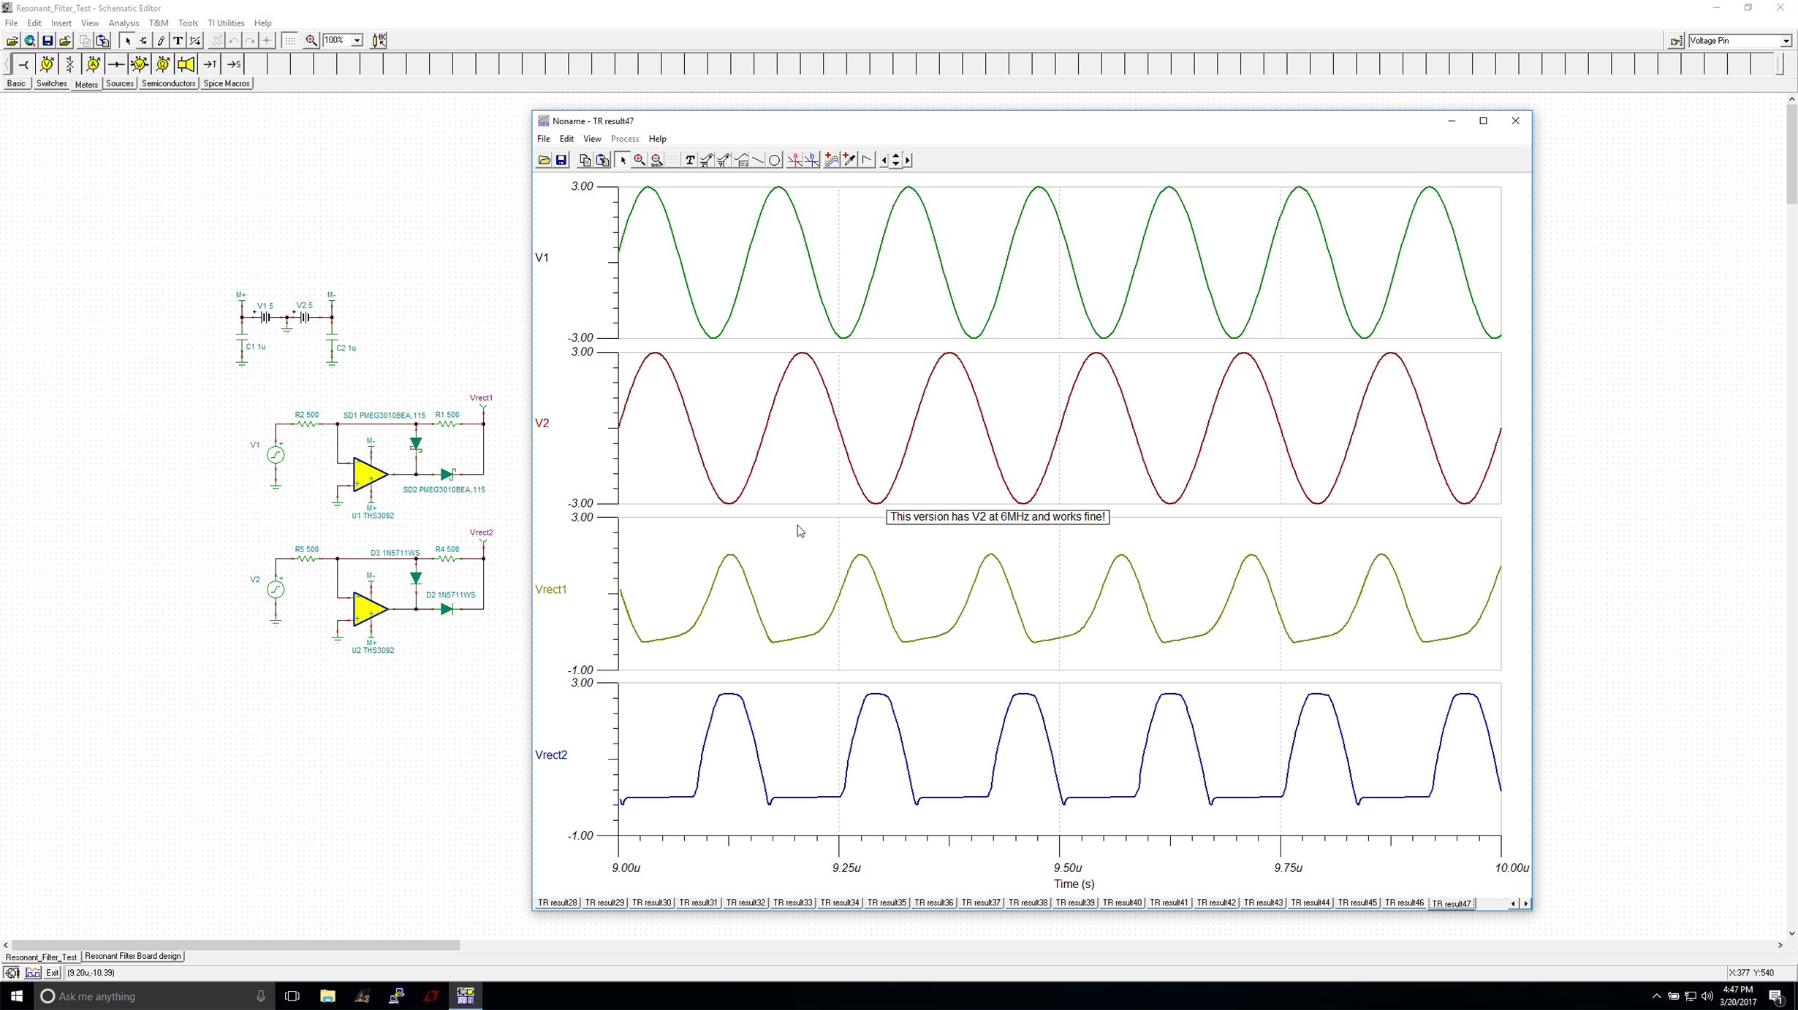Enable cursor a in the result window
Viewport: 1798px width, 1010px height.
794,161
